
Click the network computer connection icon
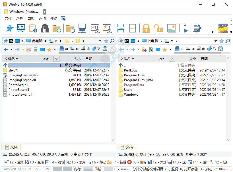pos(82,28)
